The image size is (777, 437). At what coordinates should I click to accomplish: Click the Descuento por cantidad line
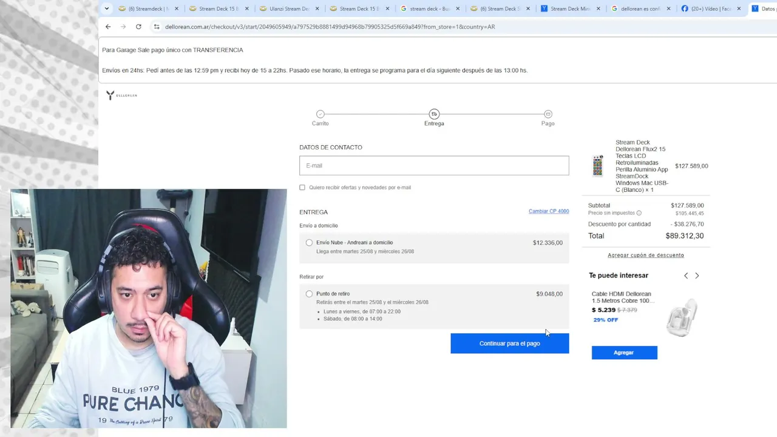(x=646, y=224)
